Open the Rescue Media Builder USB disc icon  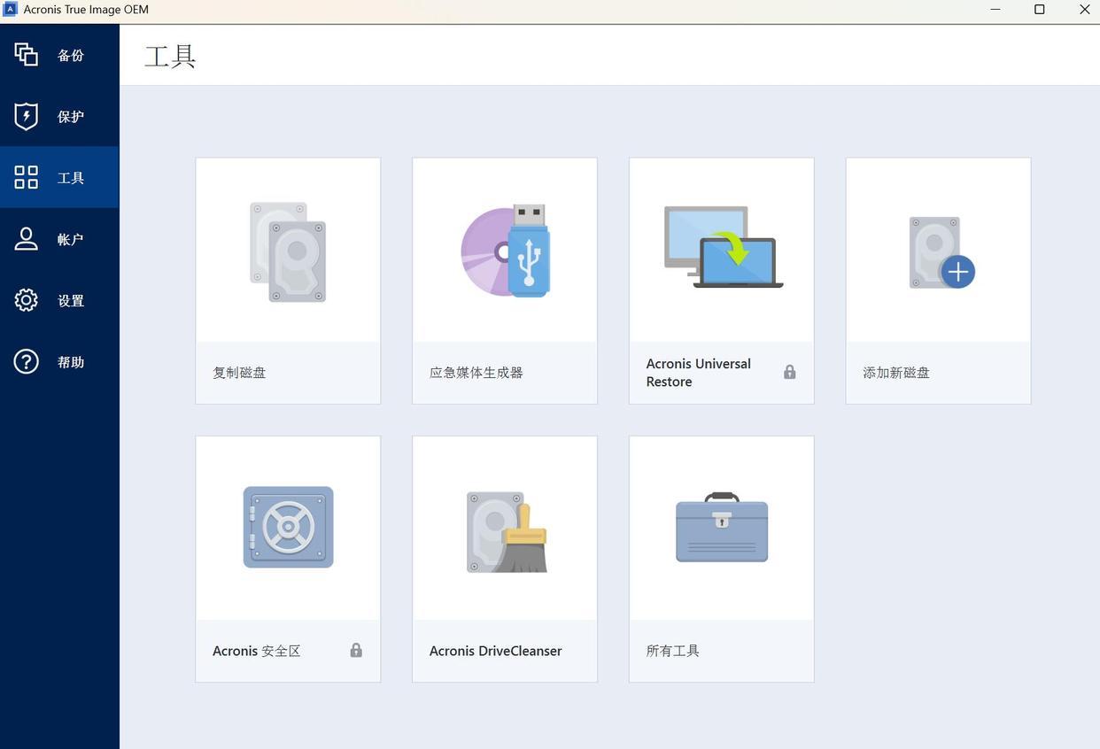coord(505,251)
